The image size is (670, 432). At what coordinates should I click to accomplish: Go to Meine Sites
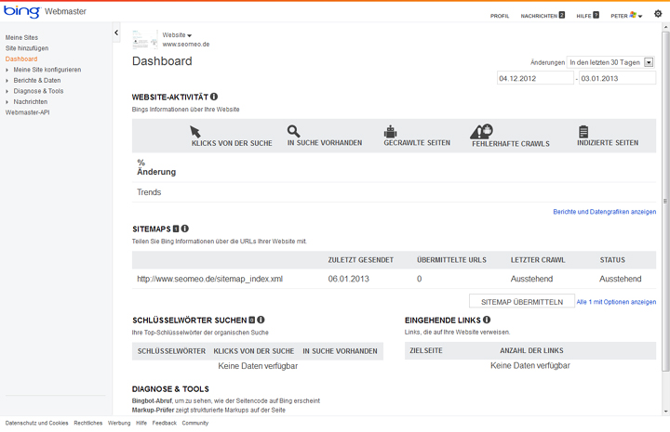point(21,37)
